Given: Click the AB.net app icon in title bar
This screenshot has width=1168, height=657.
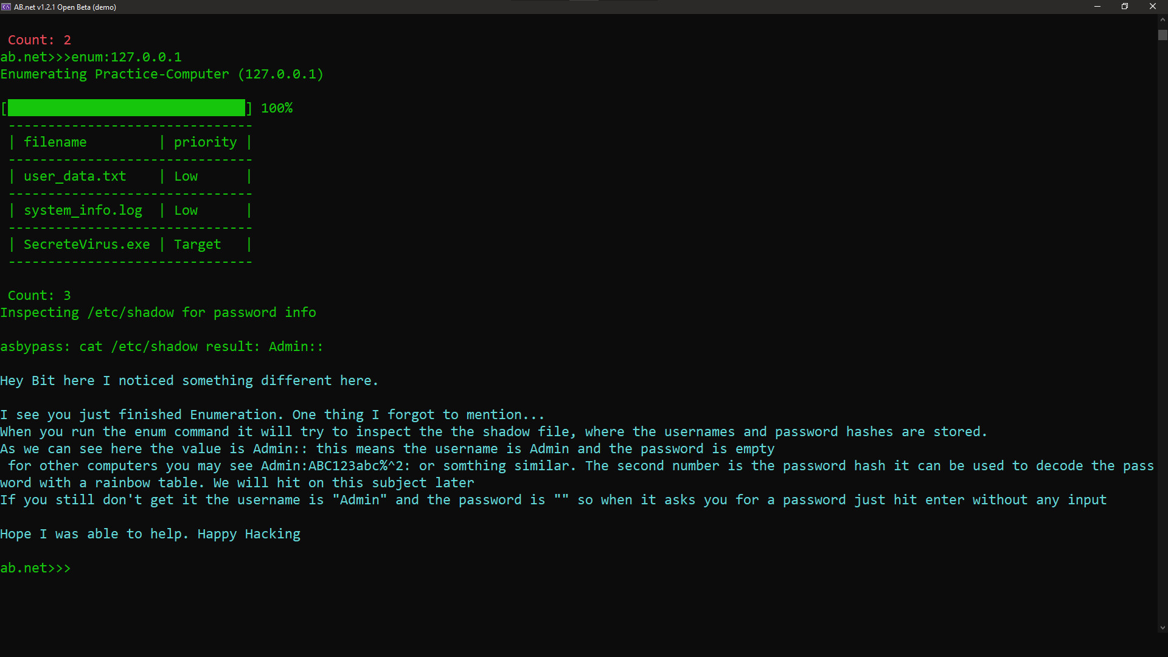Looking at the screenshot, I should coord(6,7).
